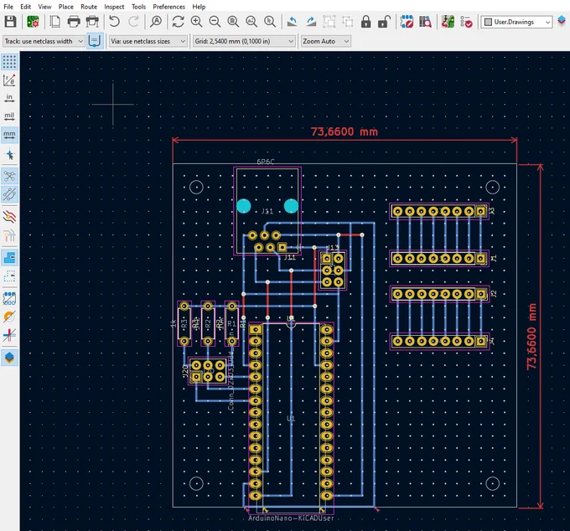Viewport: 570px width, 531px height.
Task: Update PCB from schematic
Action: 448,22
